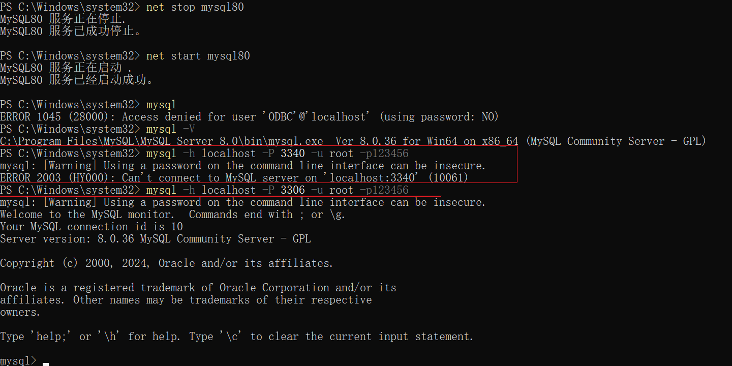Click port number 3306 in the command
Image resolution: width=732 pixels, height=366 pixels.
[x=292, y=190]
